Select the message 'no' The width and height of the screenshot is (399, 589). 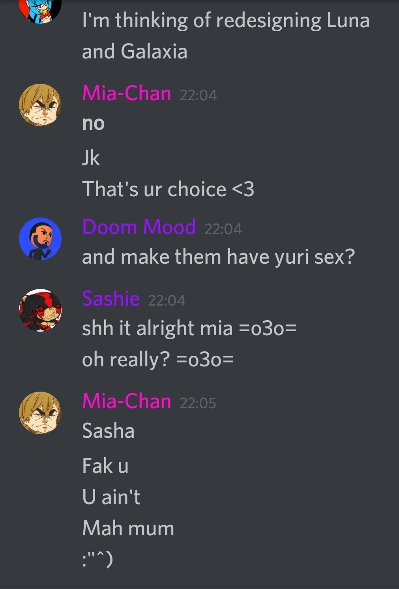(x=94, y=124)
